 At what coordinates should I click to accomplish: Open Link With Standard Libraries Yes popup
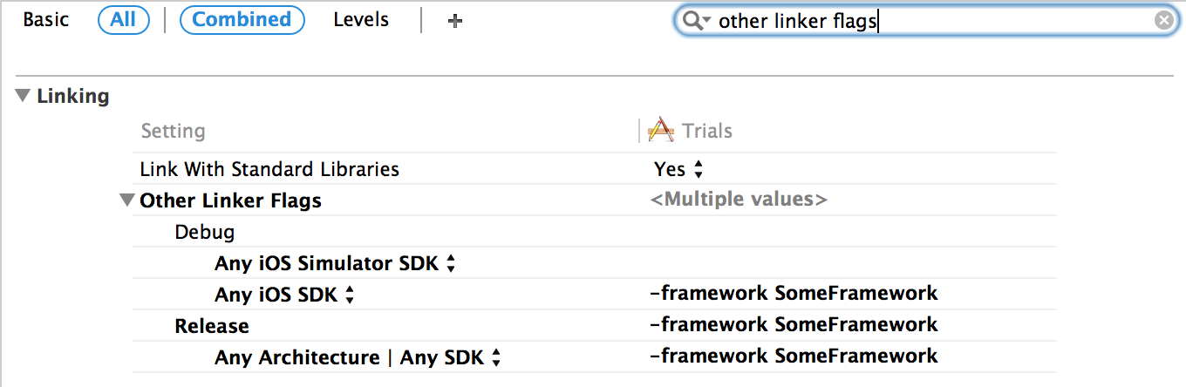[x=678, y=169]
